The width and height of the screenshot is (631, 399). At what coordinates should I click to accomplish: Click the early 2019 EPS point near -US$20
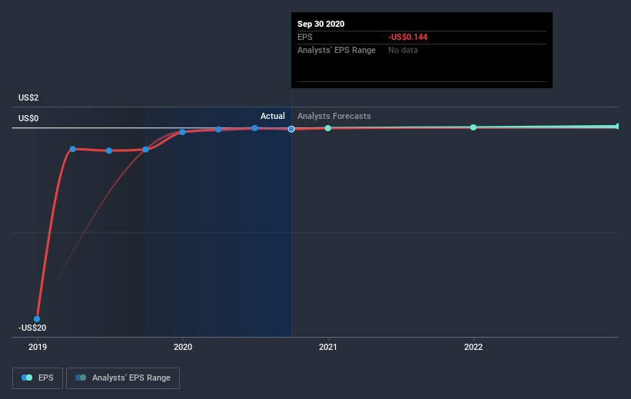pos(37,319)
